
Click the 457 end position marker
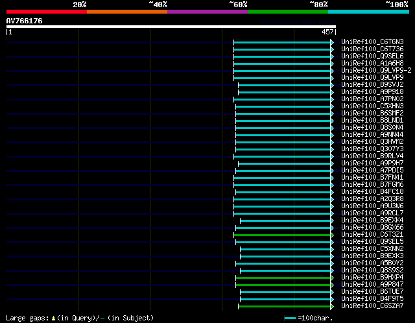[x=327, y=32]
